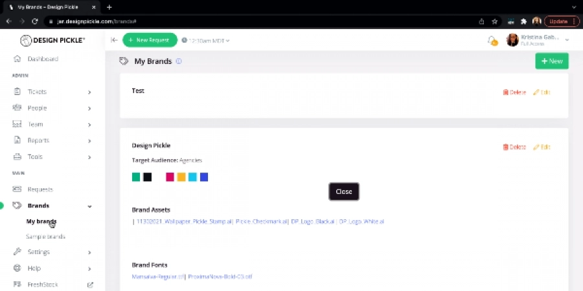
Task: Click the Settings wrench icon
Action: click(x=17, y=252)
